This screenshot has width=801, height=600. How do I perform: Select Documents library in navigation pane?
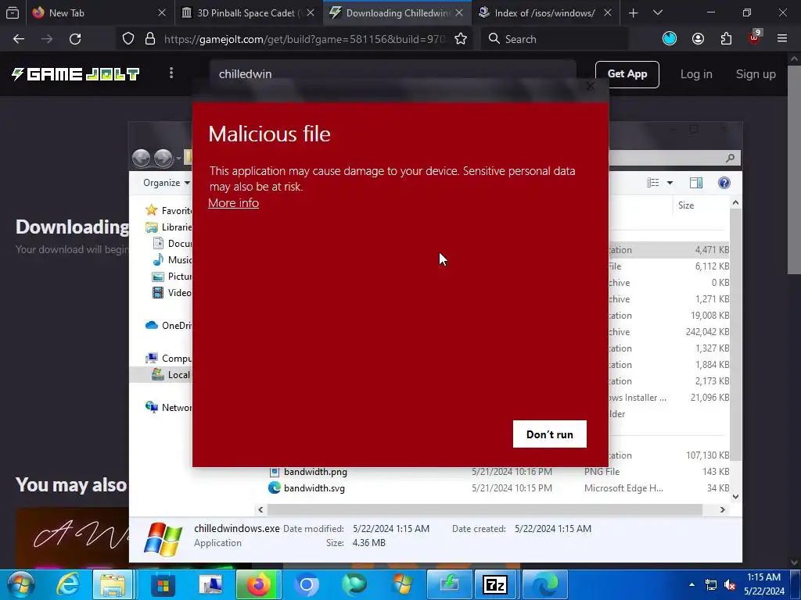point(173,244)
